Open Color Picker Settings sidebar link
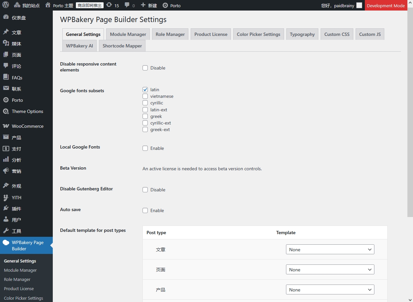 23,298
